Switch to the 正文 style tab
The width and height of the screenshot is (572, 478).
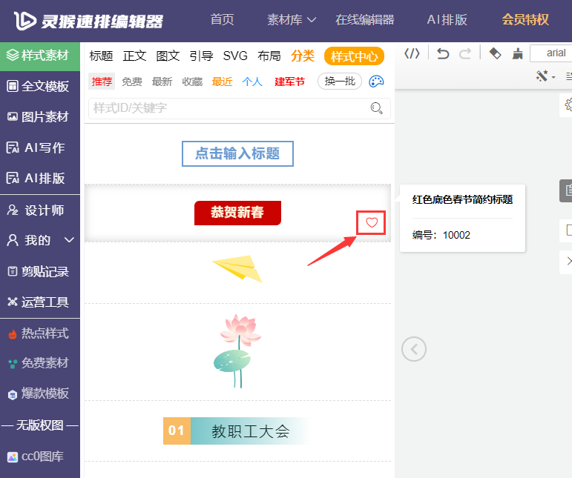tap(134, 56)
